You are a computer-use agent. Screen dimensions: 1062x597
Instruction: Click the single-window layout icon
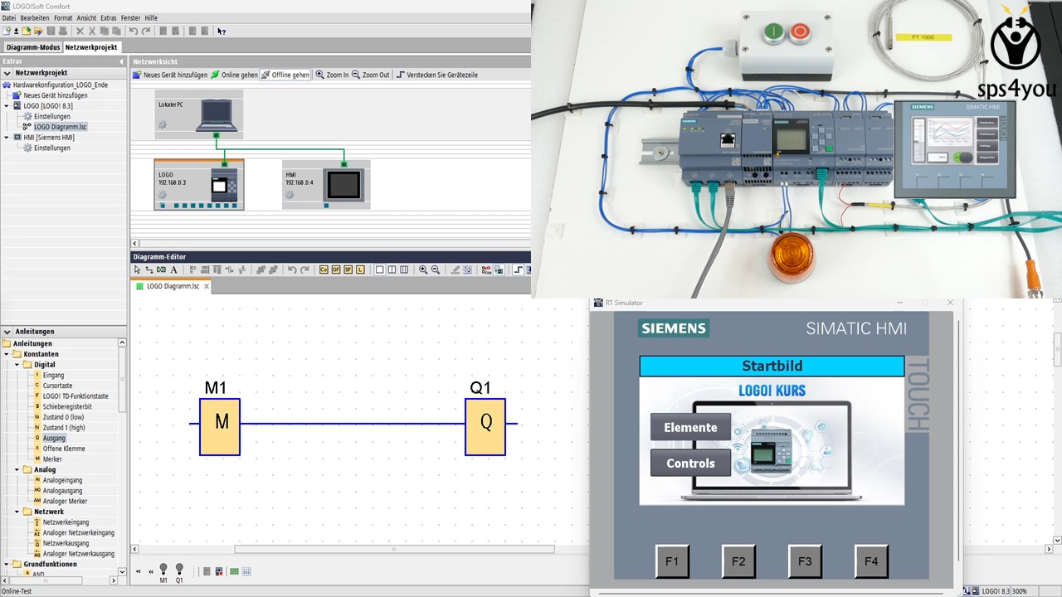point(379,269)
